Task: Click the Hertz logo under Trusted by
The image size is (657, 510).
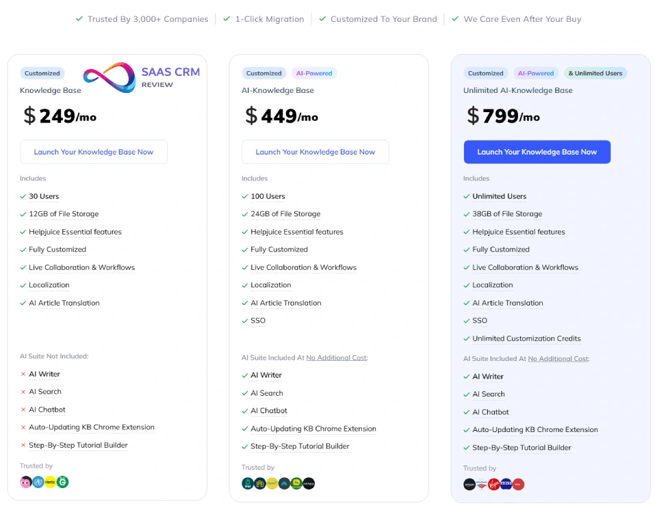Action: coord(51,482)
